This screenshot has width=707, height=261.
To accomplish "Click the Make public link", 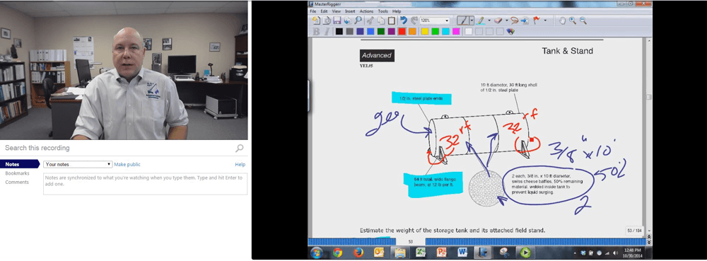I will [127, 165].
